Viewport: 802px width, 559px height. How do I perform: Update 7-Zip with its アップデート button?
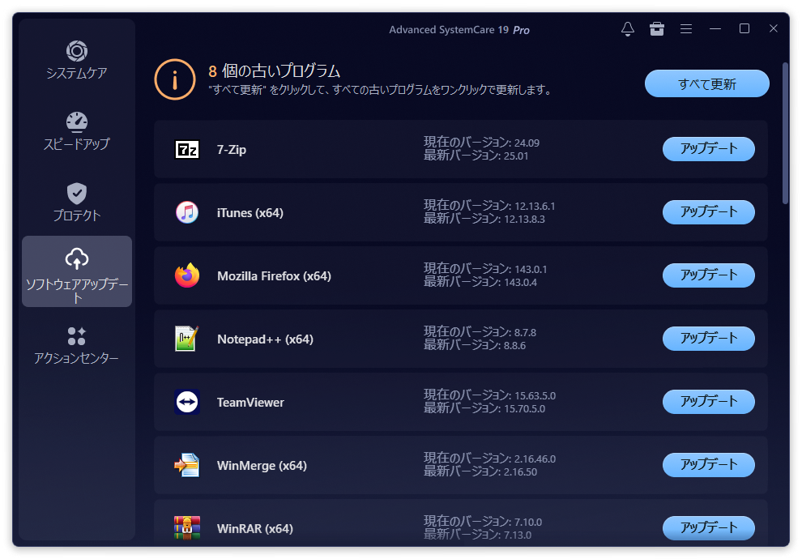pyautogui.click(x=709, y=149)
